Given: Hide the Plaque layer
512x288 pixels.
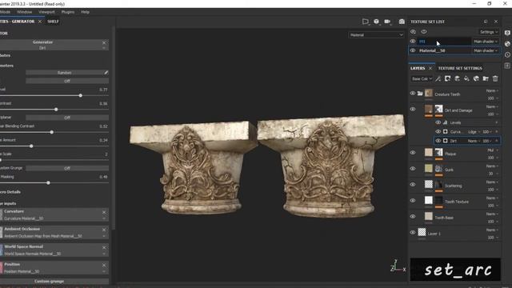Looking at the screenshot, I should pos(413,153).
